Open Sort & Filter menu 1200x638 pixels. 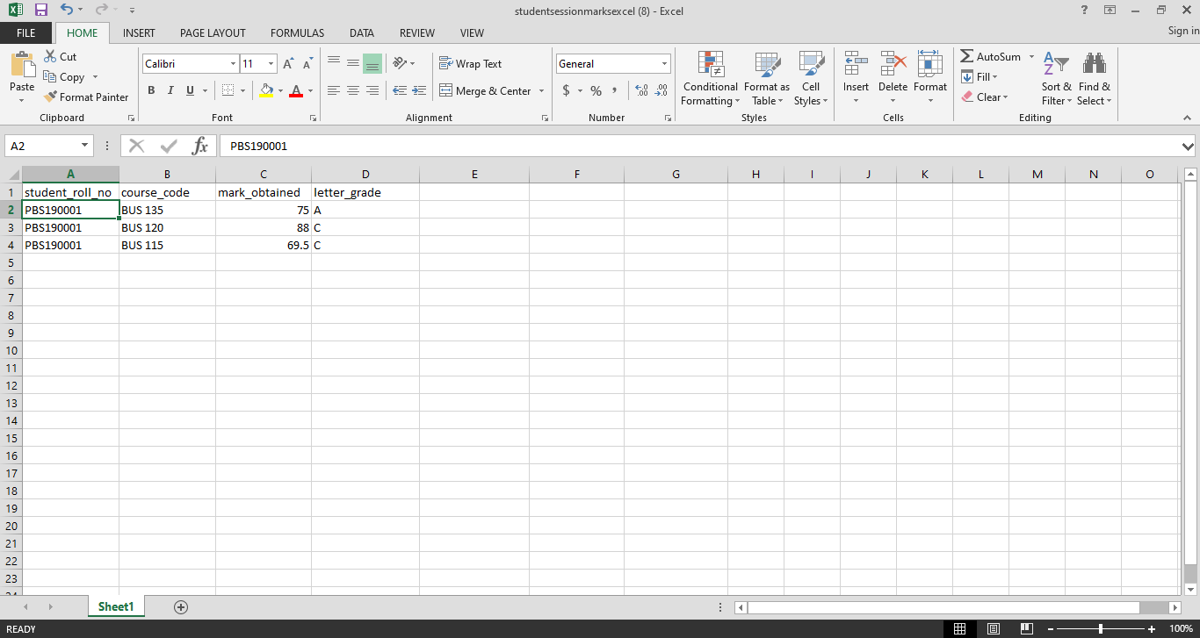(1056, 78)
